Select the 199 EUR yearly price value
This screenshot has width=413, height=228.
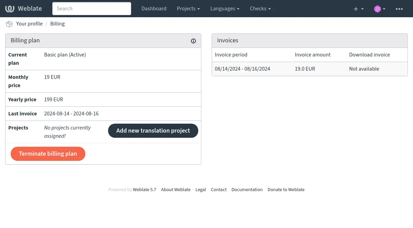tap(54, 100)
